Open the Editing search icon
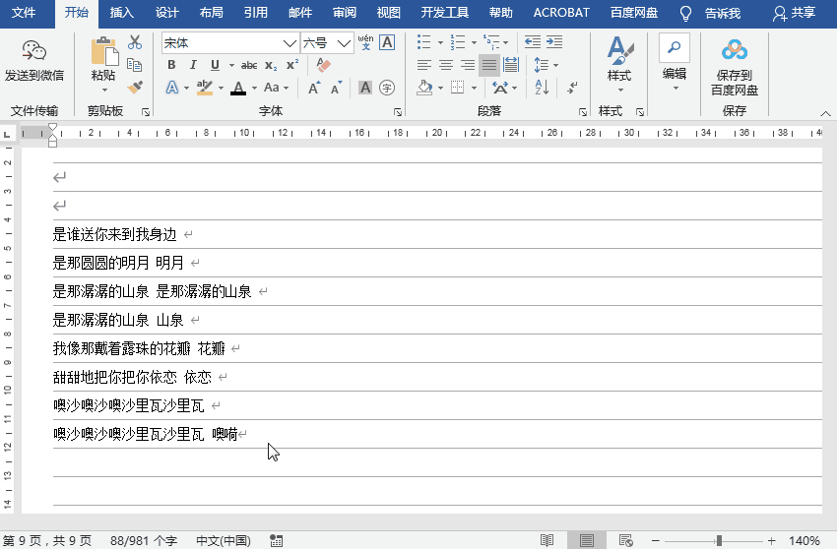837x549 pixels. click(675, 47)
